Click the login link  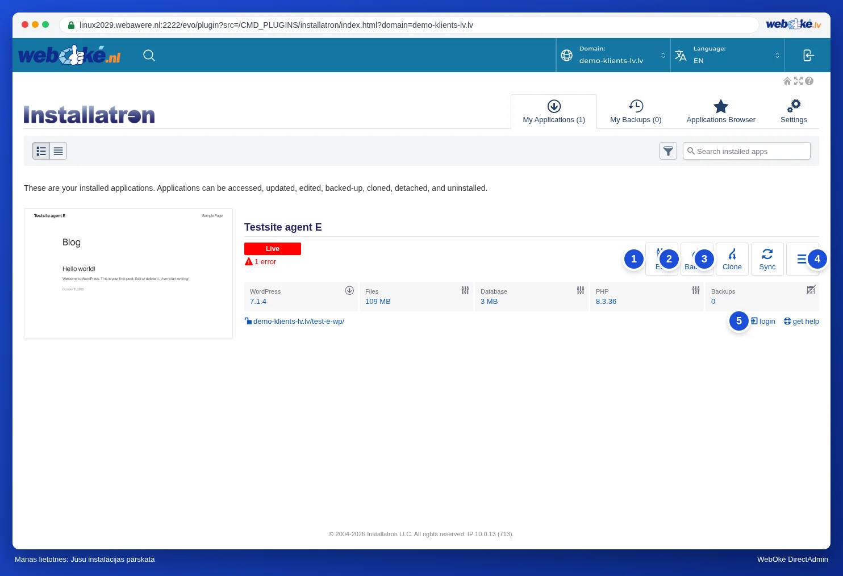(x=763, y=322)
